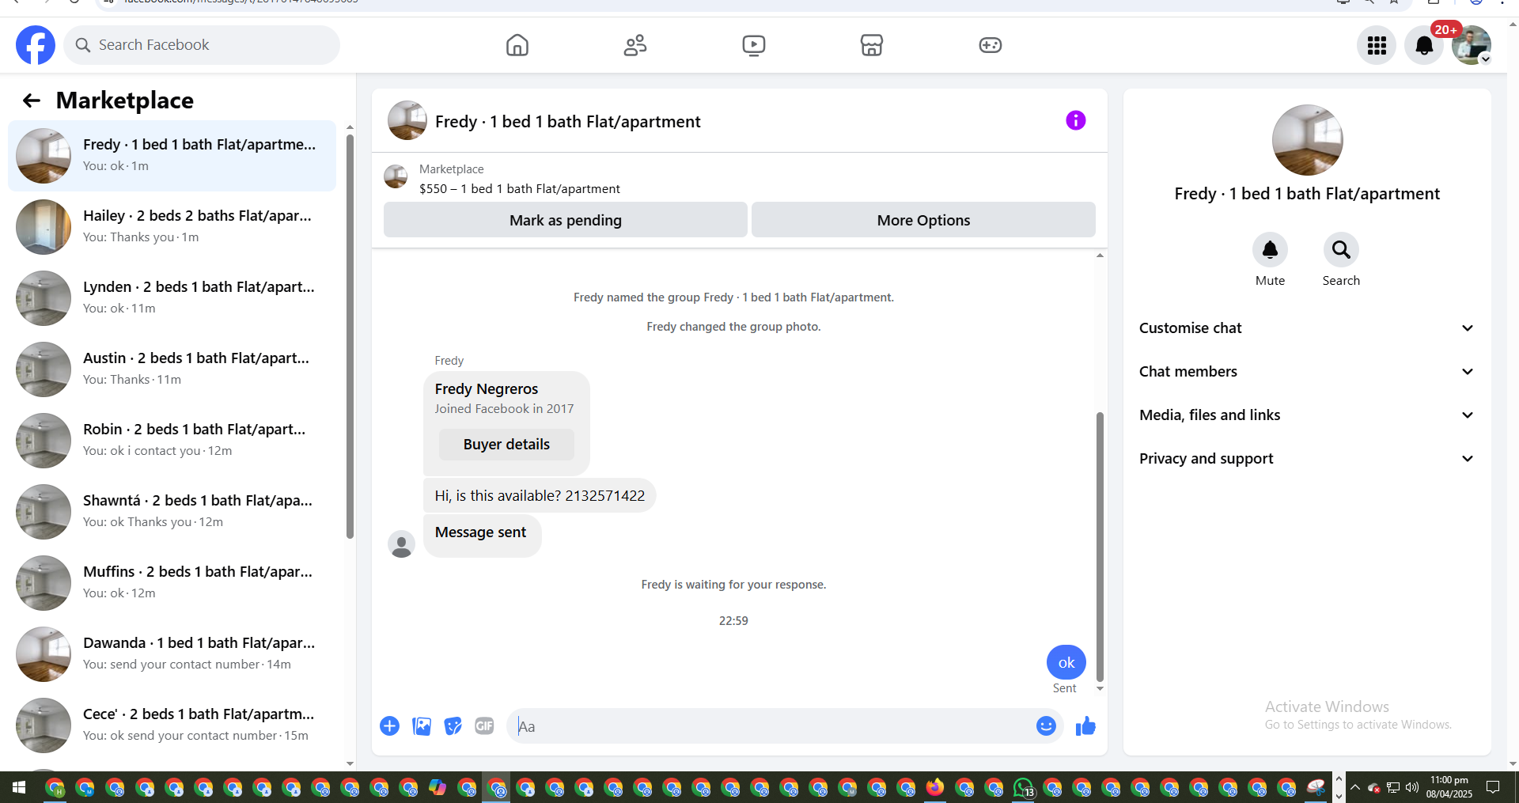The width and height of the screenshot is (1519, 803).
Task: Click the Search Facebook field
Action: click(x=202, y=45)
